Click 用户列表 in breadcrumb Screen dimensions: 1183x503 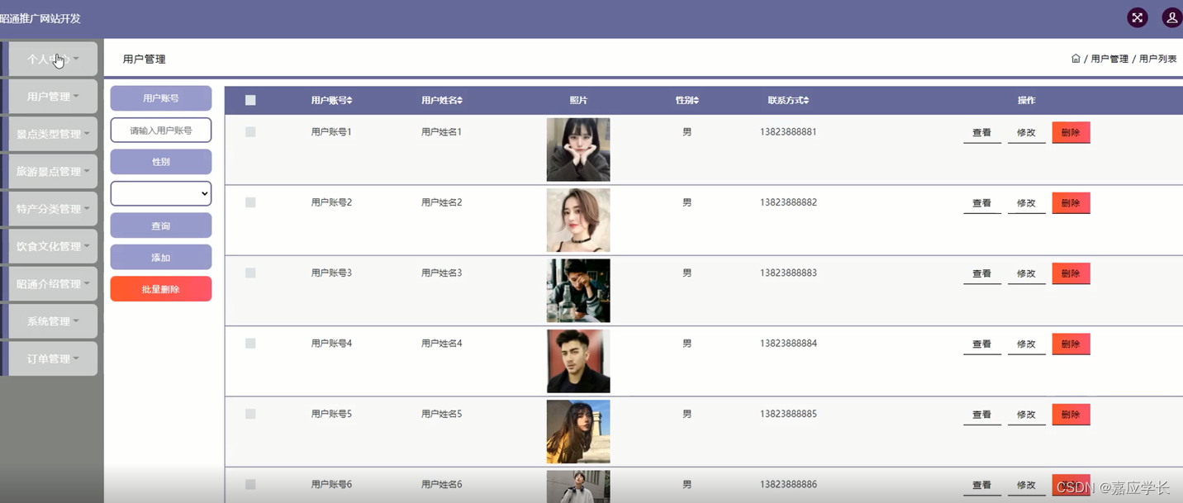point(1157,59)
